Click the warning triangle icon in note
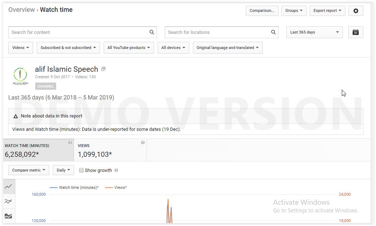 pos(15,116)
